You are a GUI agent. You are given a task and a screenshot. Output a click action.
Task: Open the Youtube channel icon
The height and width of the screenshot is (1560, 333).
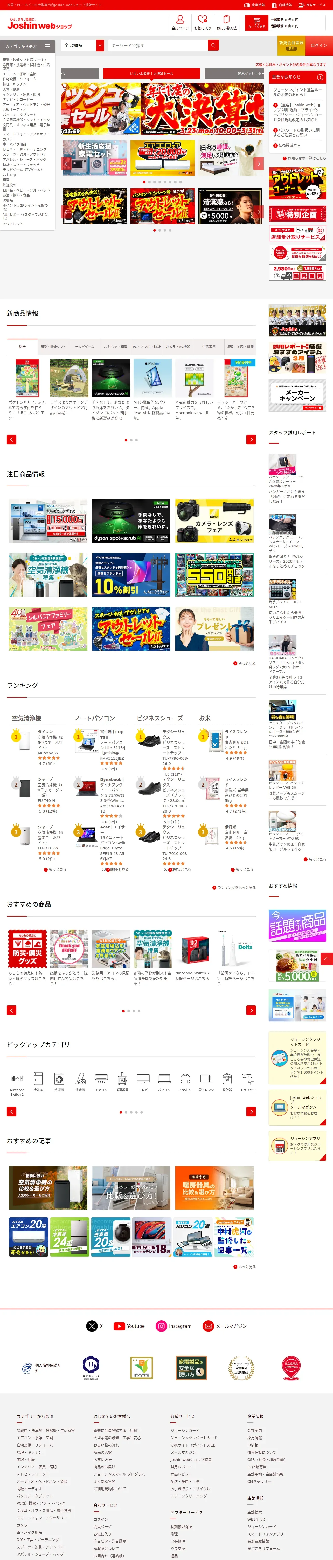119,1326
